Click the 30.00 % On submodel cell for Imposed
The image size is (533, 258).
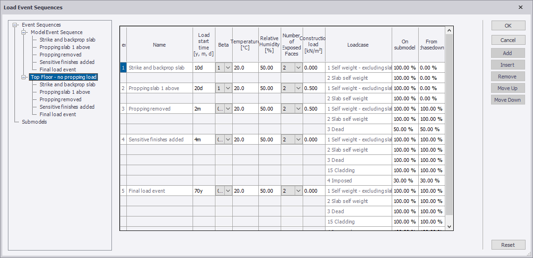(x=404, y=181)
